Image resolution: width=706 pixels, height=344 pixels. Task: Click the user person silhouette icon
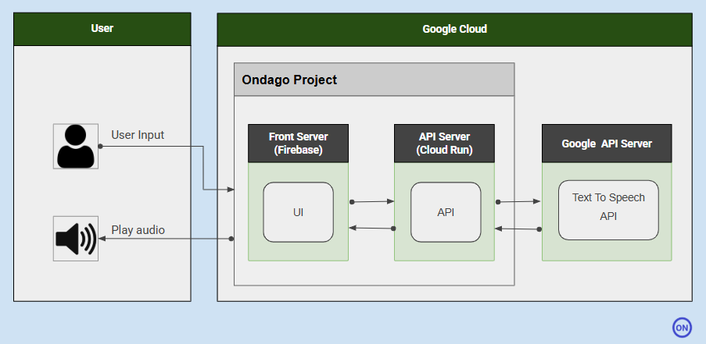point(76,147)
